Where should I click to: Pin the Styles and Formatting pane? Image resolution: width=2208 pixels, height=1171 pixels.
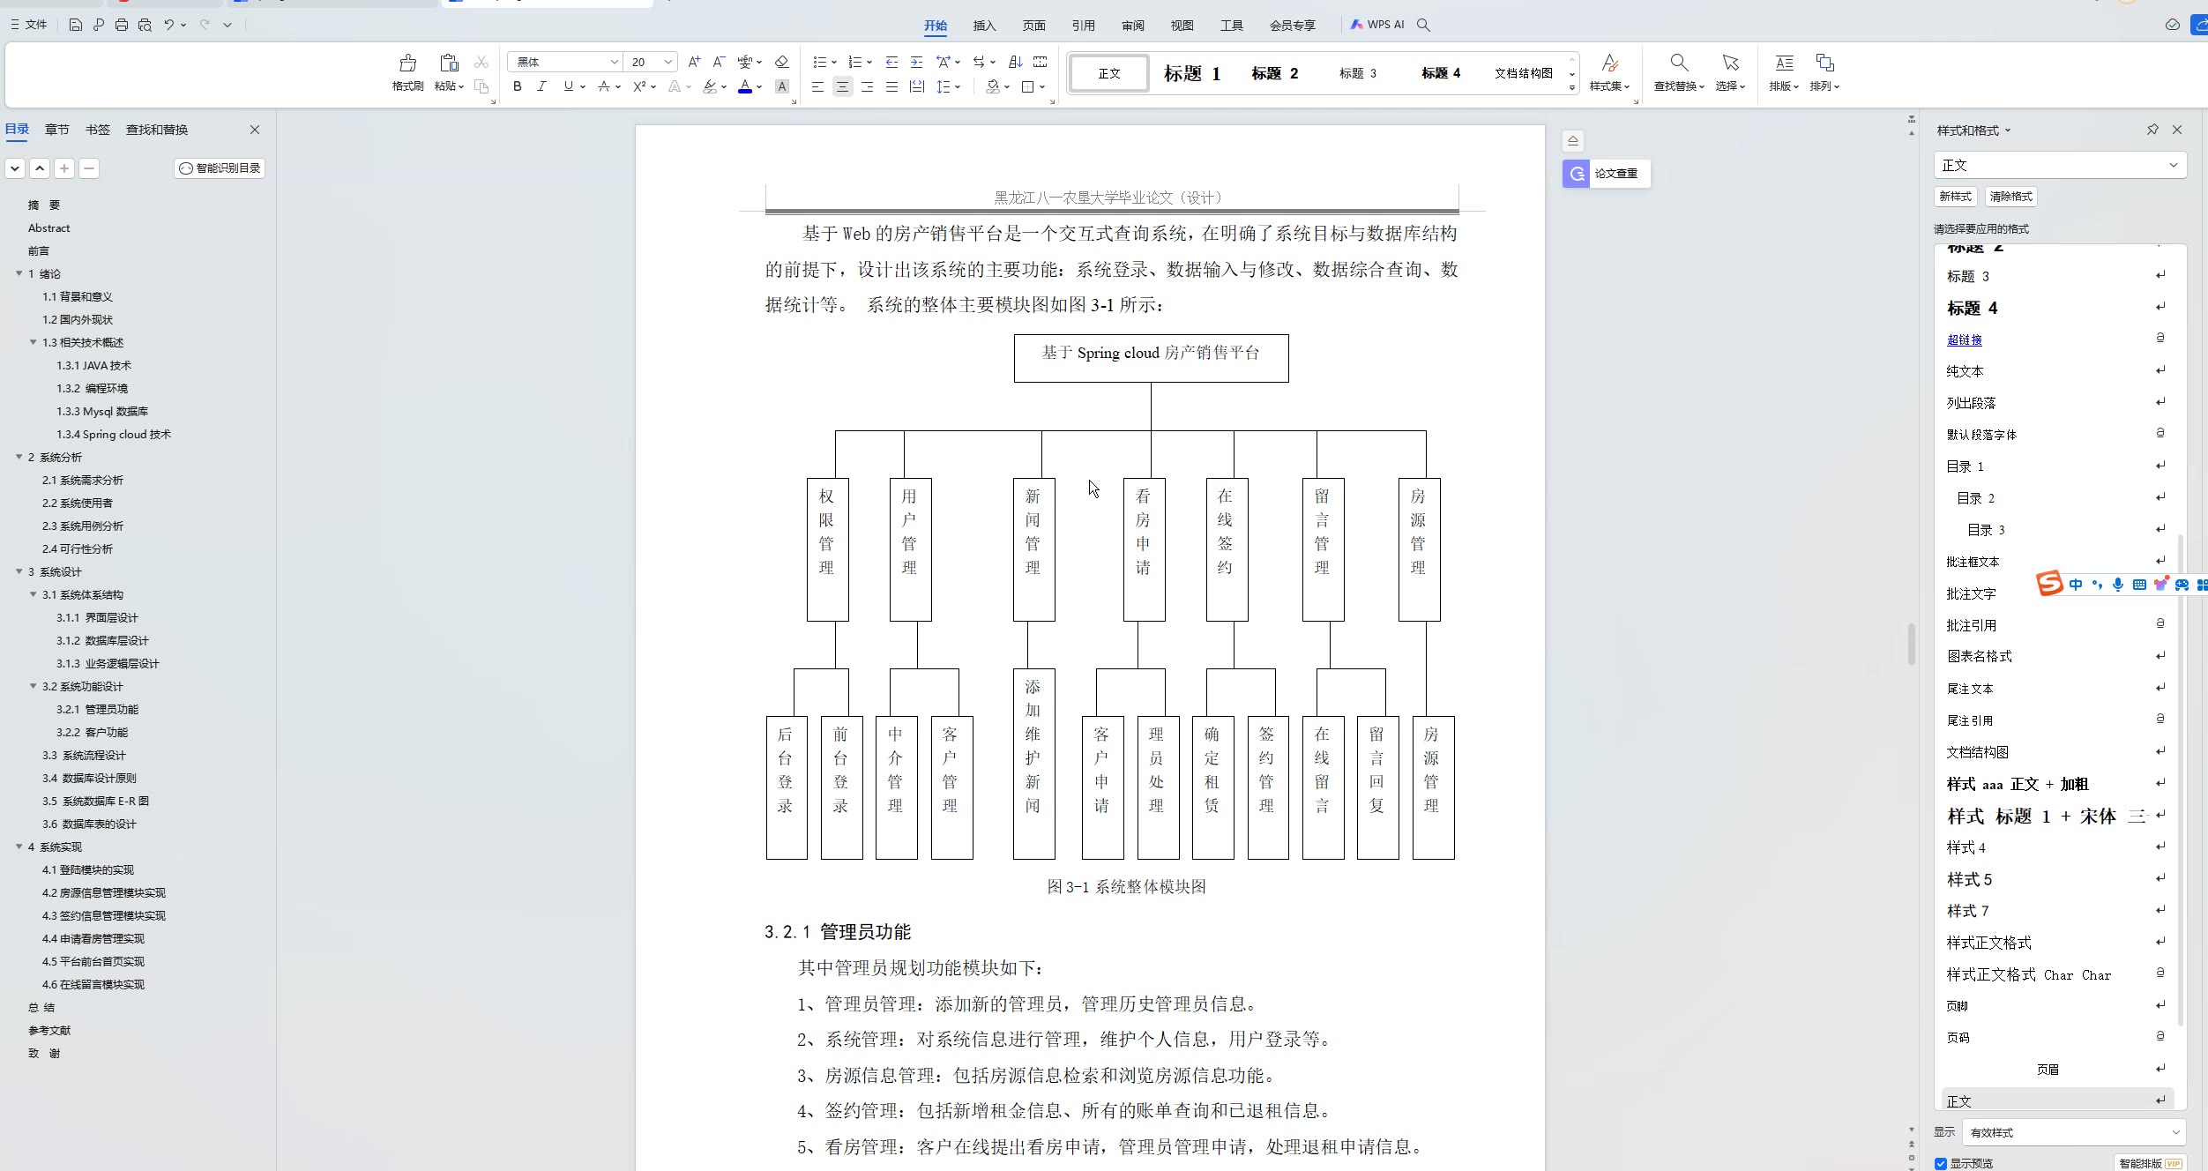pos(2152,130)
